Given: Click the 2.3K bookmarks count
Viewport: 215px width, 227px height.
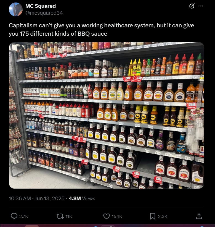Looking at the screenshot, I should 163,216.
